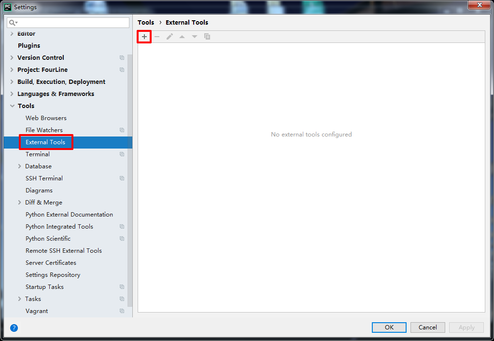Click the settings search input field
494x341 pixels.
68,23
